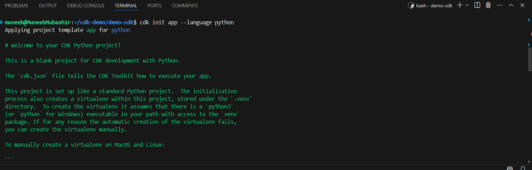Image resolution: width=532 pixels, height=170 pixels.
Task: Close the panel with X icon
Action: click(523, 5)
